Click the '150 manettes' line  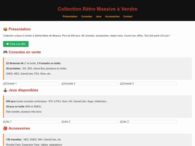tap(34, 140)
